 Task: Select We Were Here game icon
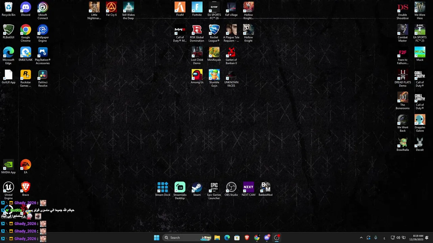420,11
